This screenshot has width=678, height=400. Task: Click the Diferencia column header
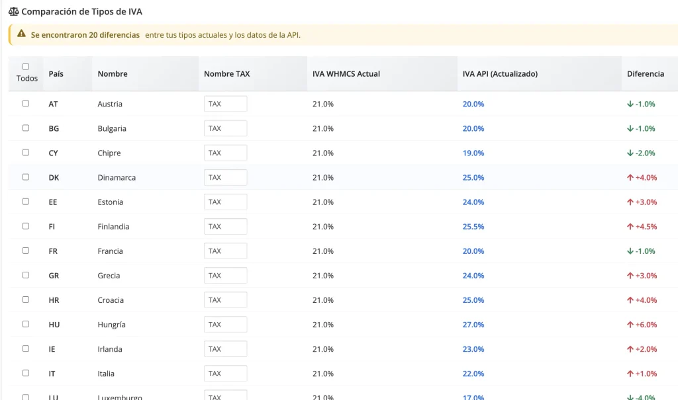(x=645, y=74)
